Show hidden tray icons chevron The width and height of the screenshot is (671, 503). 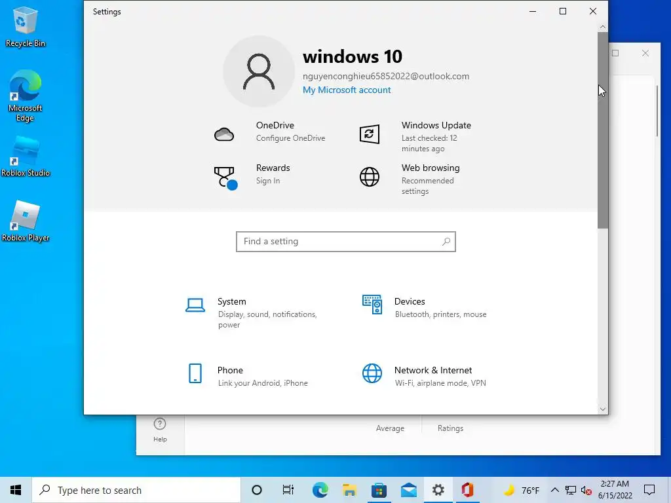coord(554,490)
